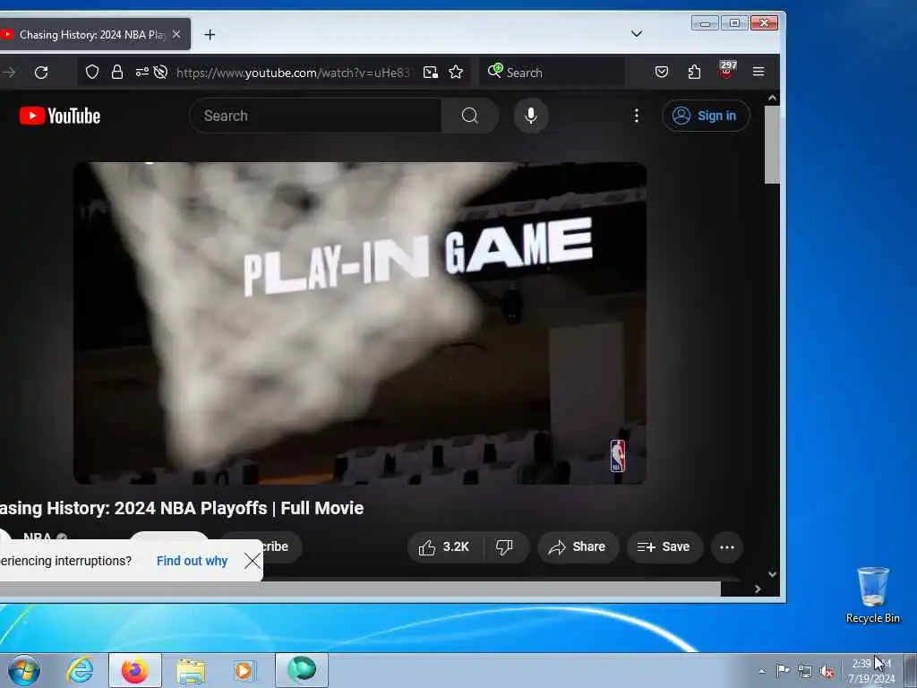Open Firefox hamburger application menu
Screen dimensions: 917x688
(x=758, y=72)
